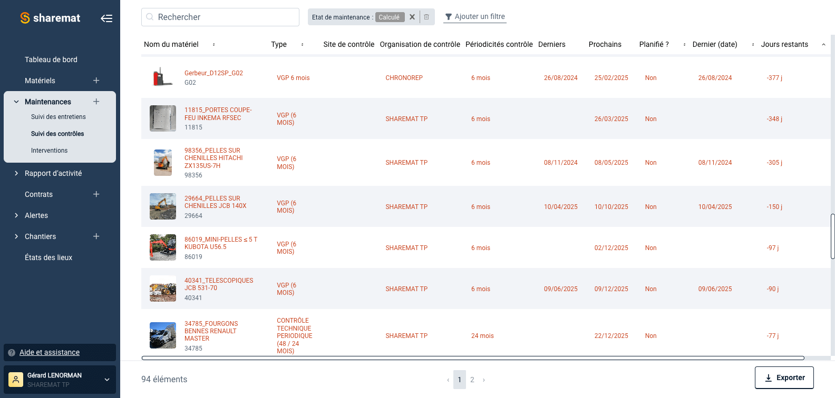This screenshot has width=835, height=398.
Task: Click the Gerbeur forklift thumbnail
Action: [x=163, y=77]
